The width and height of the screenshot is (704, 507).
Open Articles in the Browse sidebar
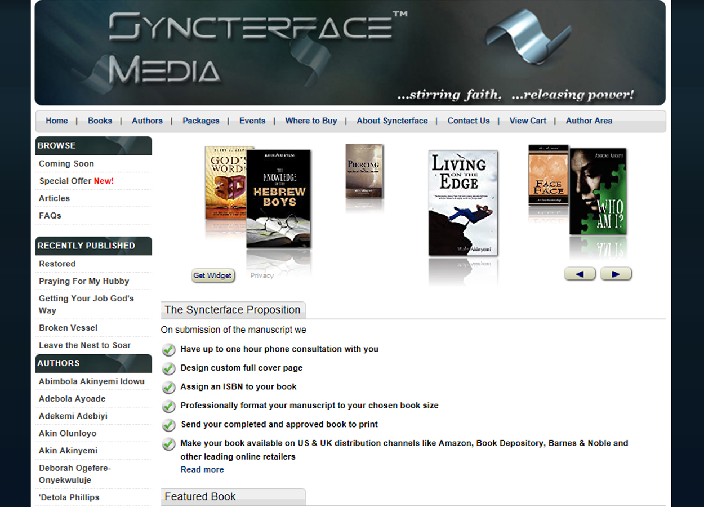[x=55, y=198]
